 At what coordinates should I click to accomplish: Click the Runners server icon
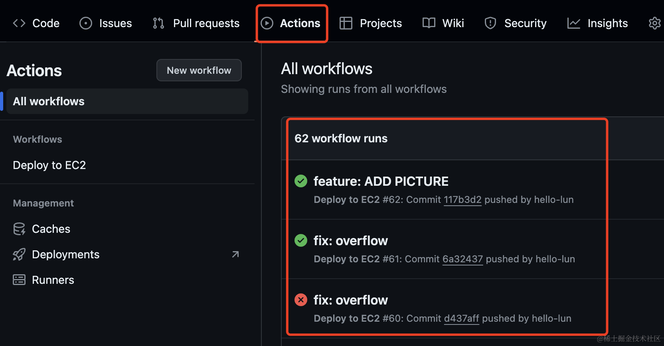click(19, 280)
